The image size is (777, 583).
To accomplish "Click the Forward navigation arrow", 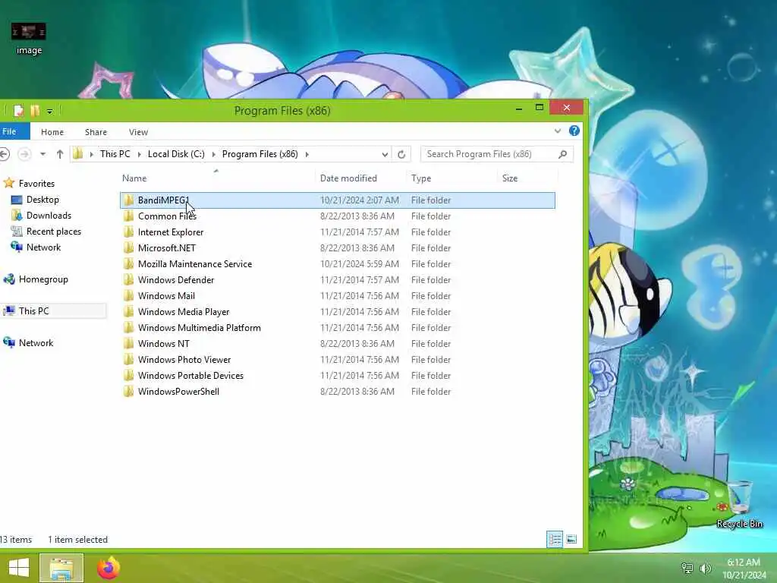I will point(24,154).
